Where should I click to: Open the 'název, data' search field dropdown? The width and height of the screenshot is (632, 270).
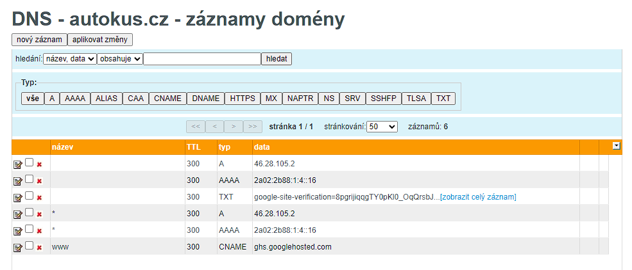click(x=69, y=59)
